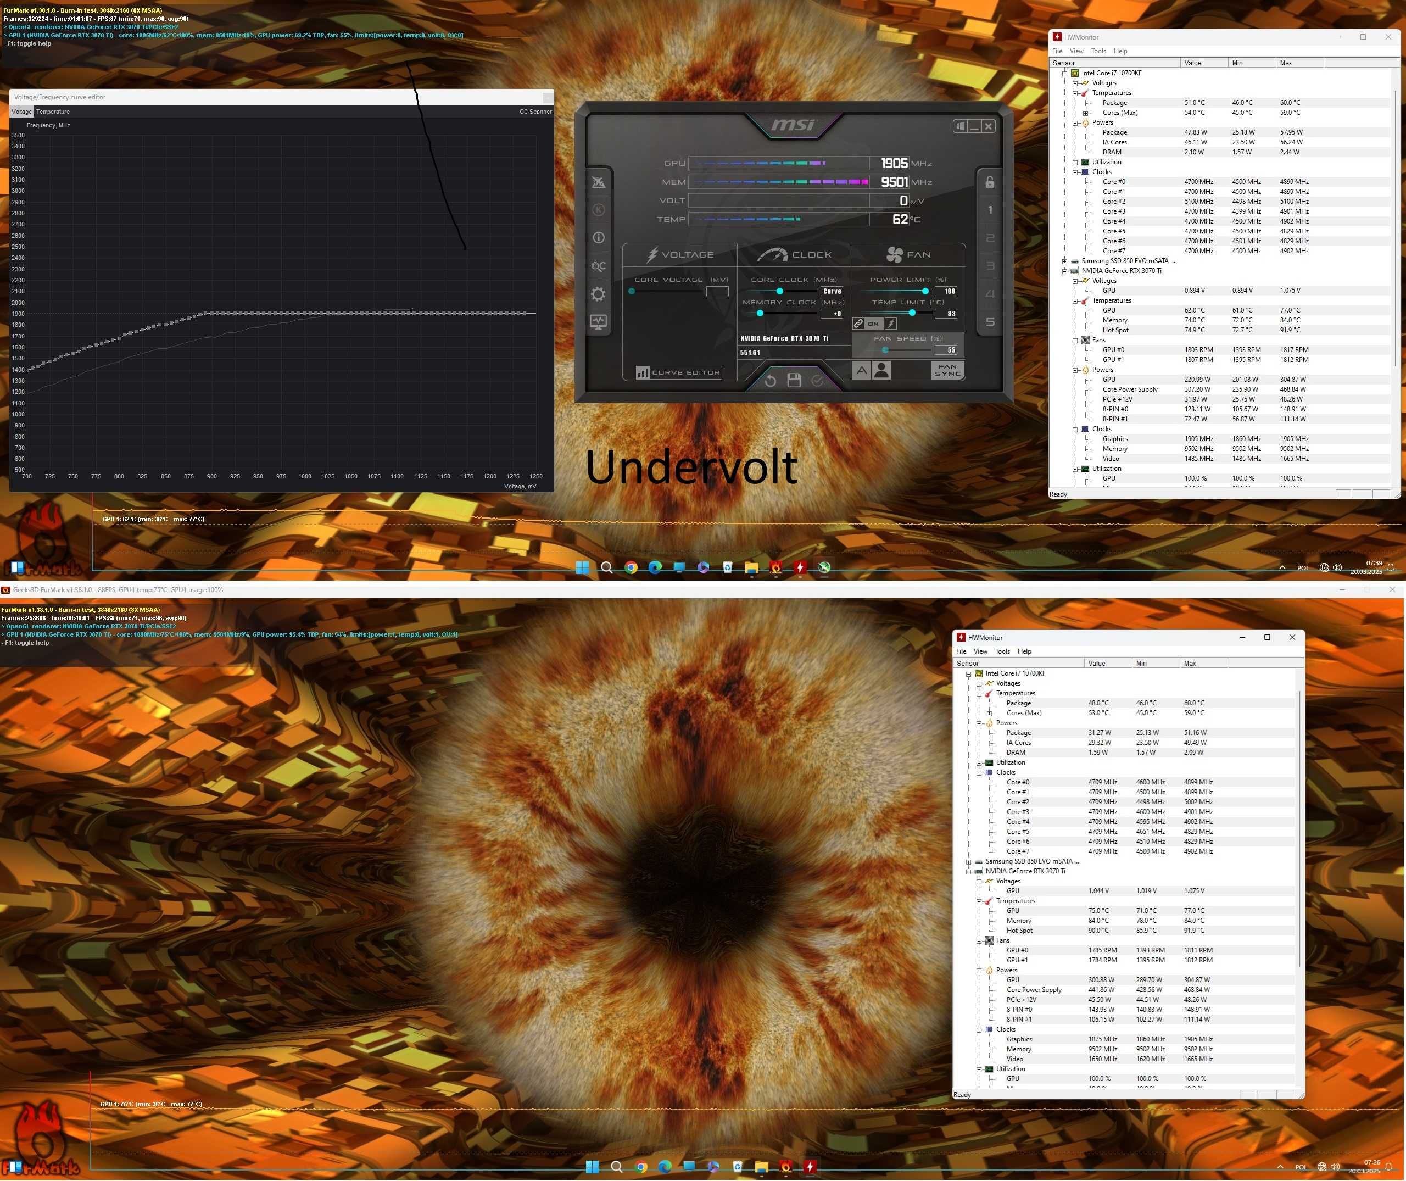The height and width of the screenshot is (1181, 1406).
Task: Open the hardware monitor graph icon in Afterburner
Action: (x=599, y=322)
